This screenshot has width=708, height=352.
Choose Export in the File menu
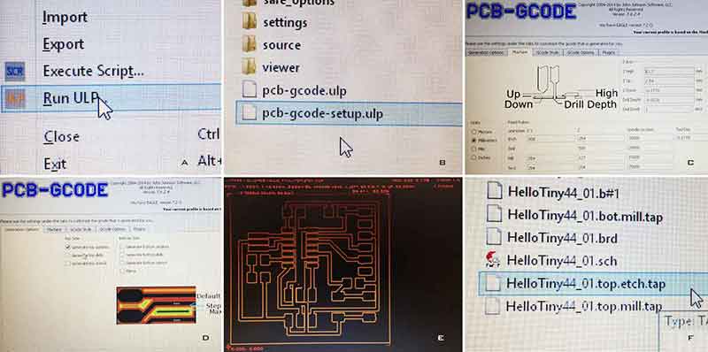coord(63,44)
